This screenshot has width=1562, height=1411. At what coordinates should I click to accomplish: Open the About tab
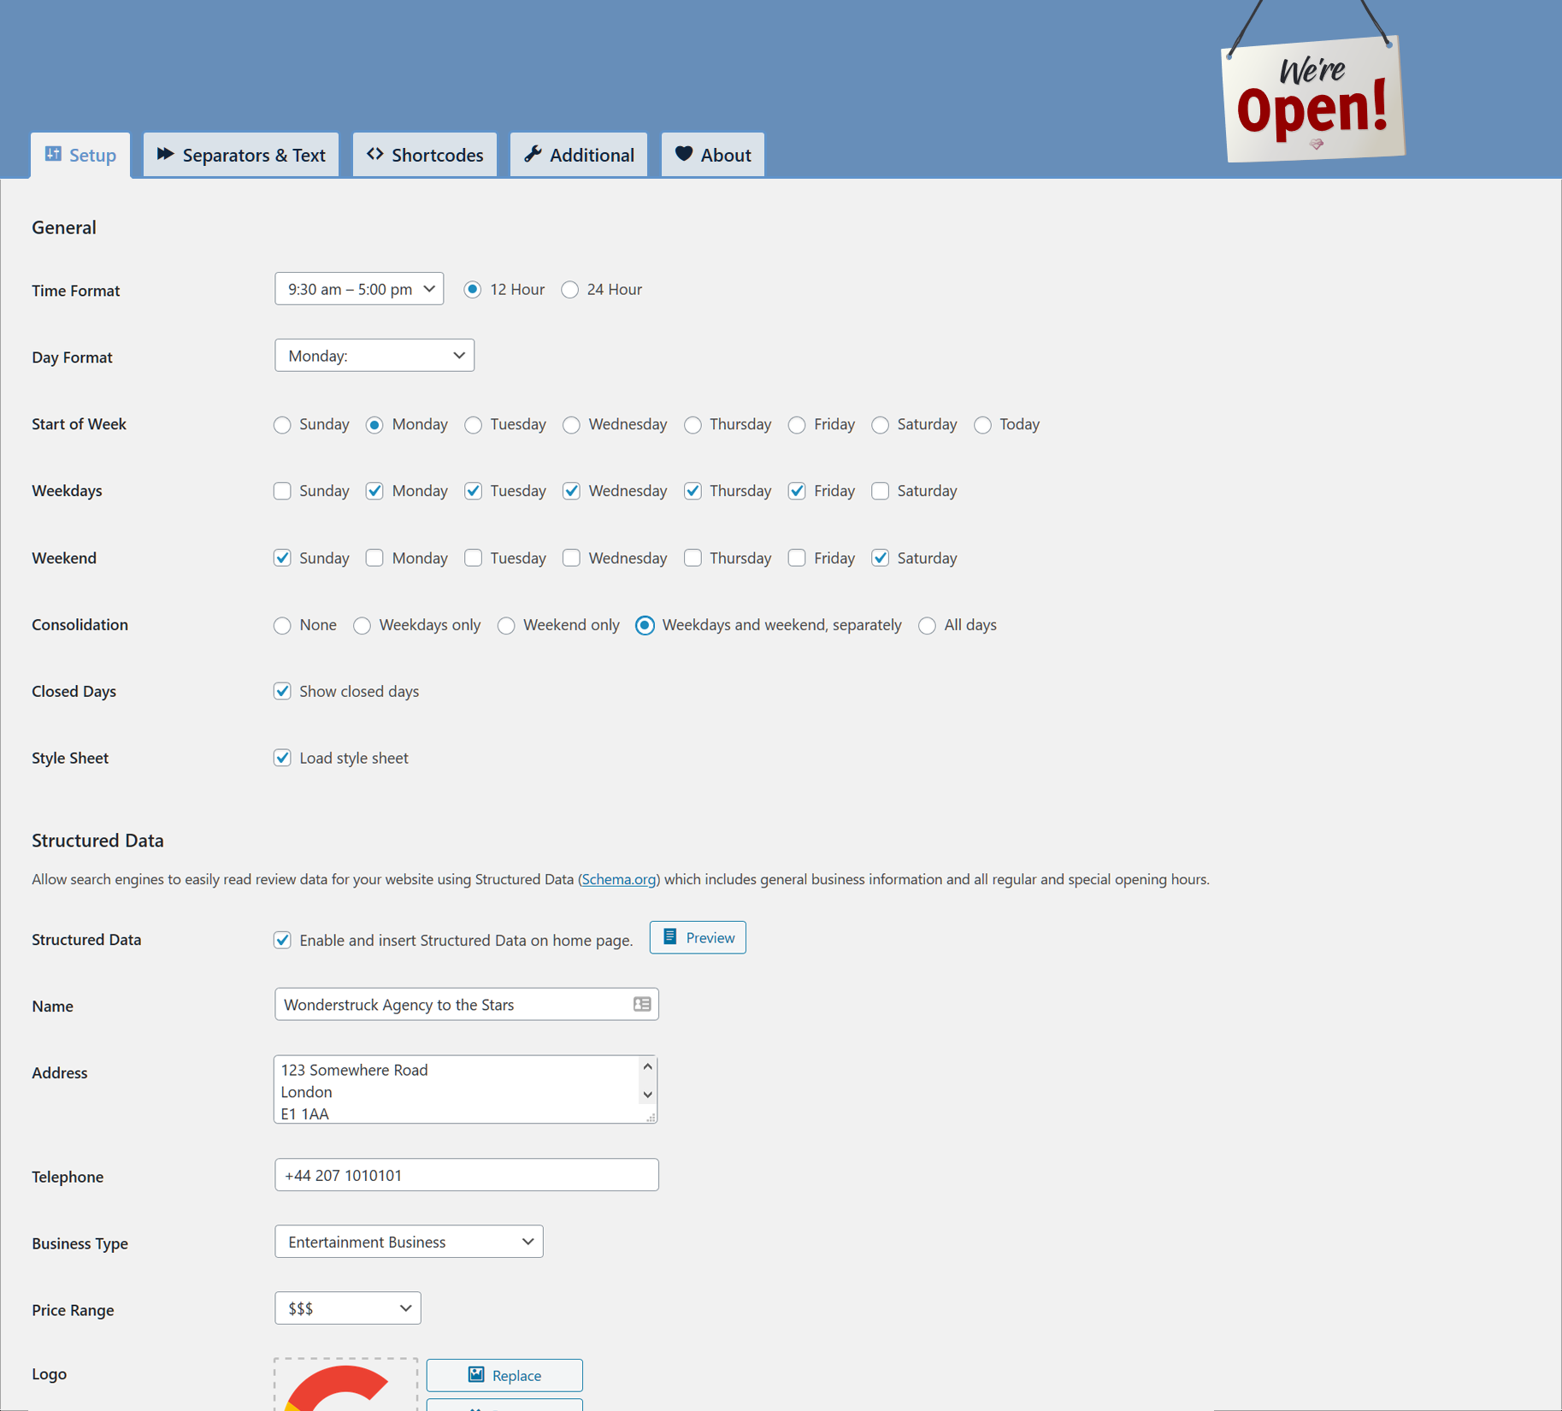tap(713, 155)
